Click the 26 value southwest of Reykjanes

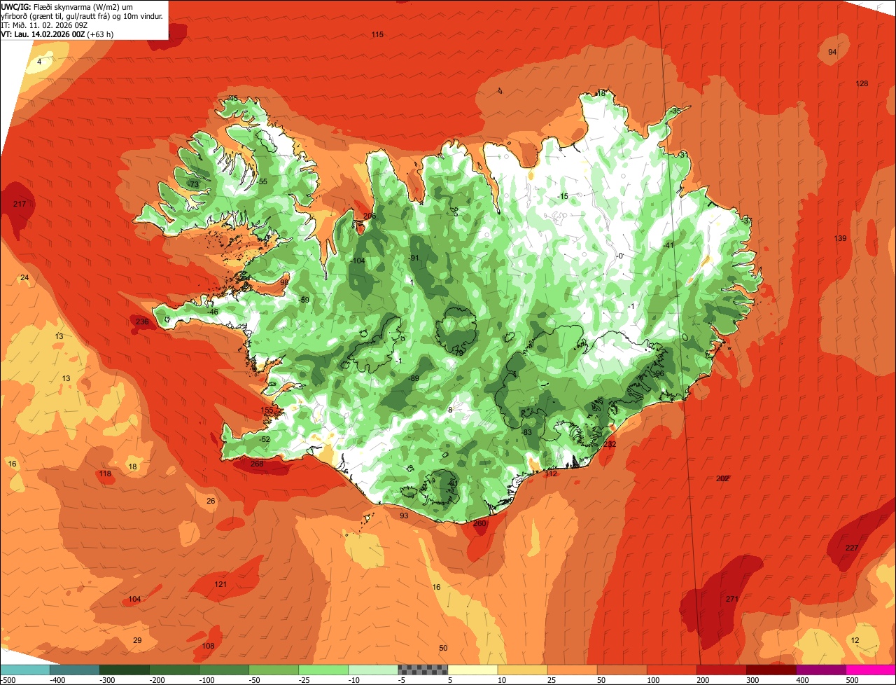[211, 501]
